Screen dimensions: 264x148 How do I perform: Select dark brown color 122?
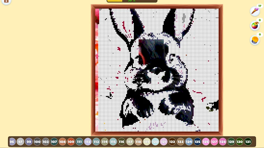coord(172,142)
